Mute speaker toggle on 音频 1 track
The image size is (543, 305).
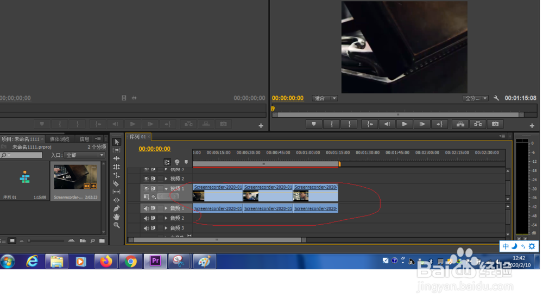tap(146, 208)
